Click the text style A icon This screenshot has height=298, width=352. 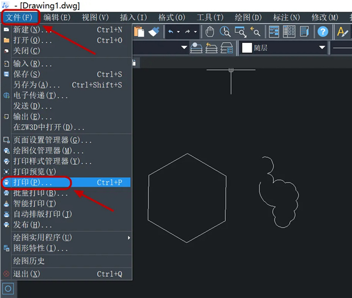343,32
